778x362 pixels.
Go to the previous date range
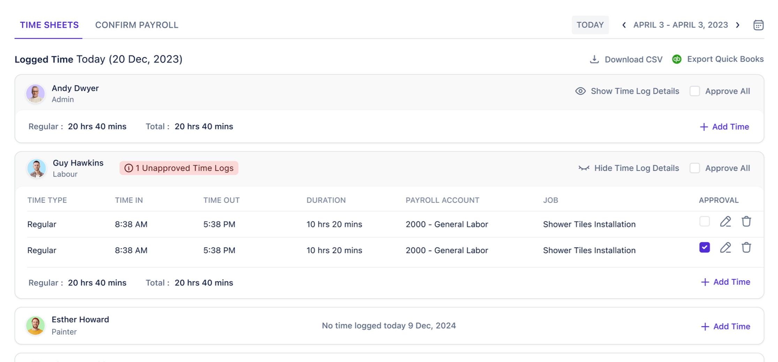pyautogui.click(x=624, y=25)
